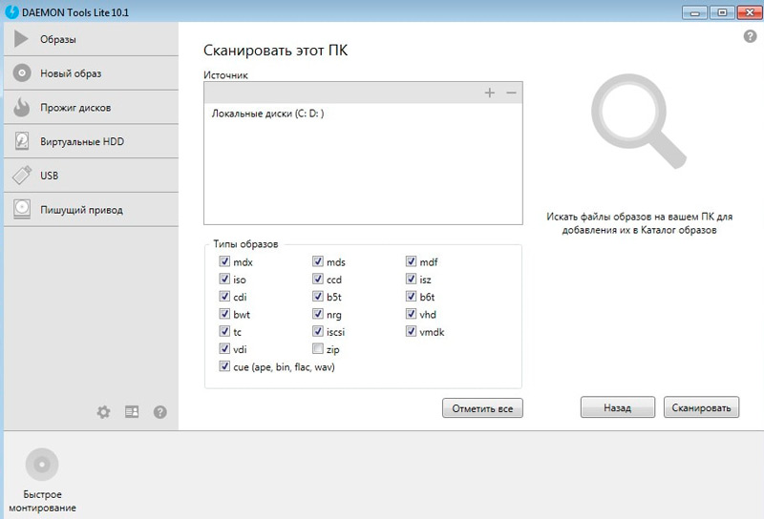This screenshot has width=764, height=519.
Task: Click the Пишущий привод icon
Action: point(22,209)
